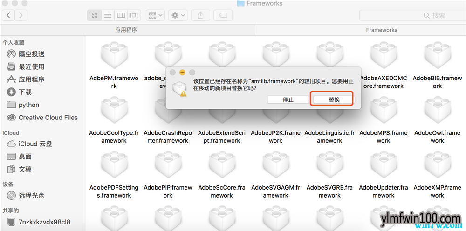Click the AdobeOwl.framework file name

pos(438,137)
